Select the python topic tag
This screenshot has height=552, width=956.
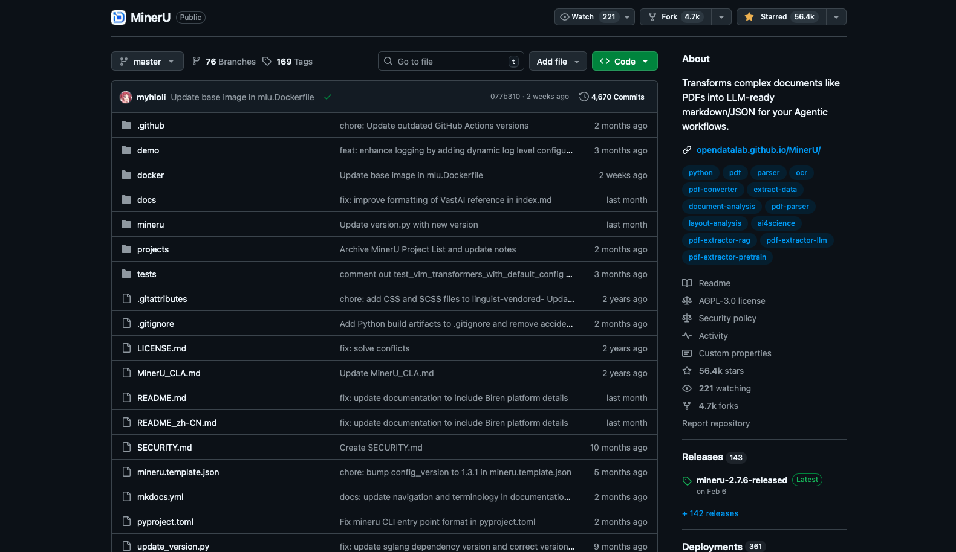pos(701,173)
